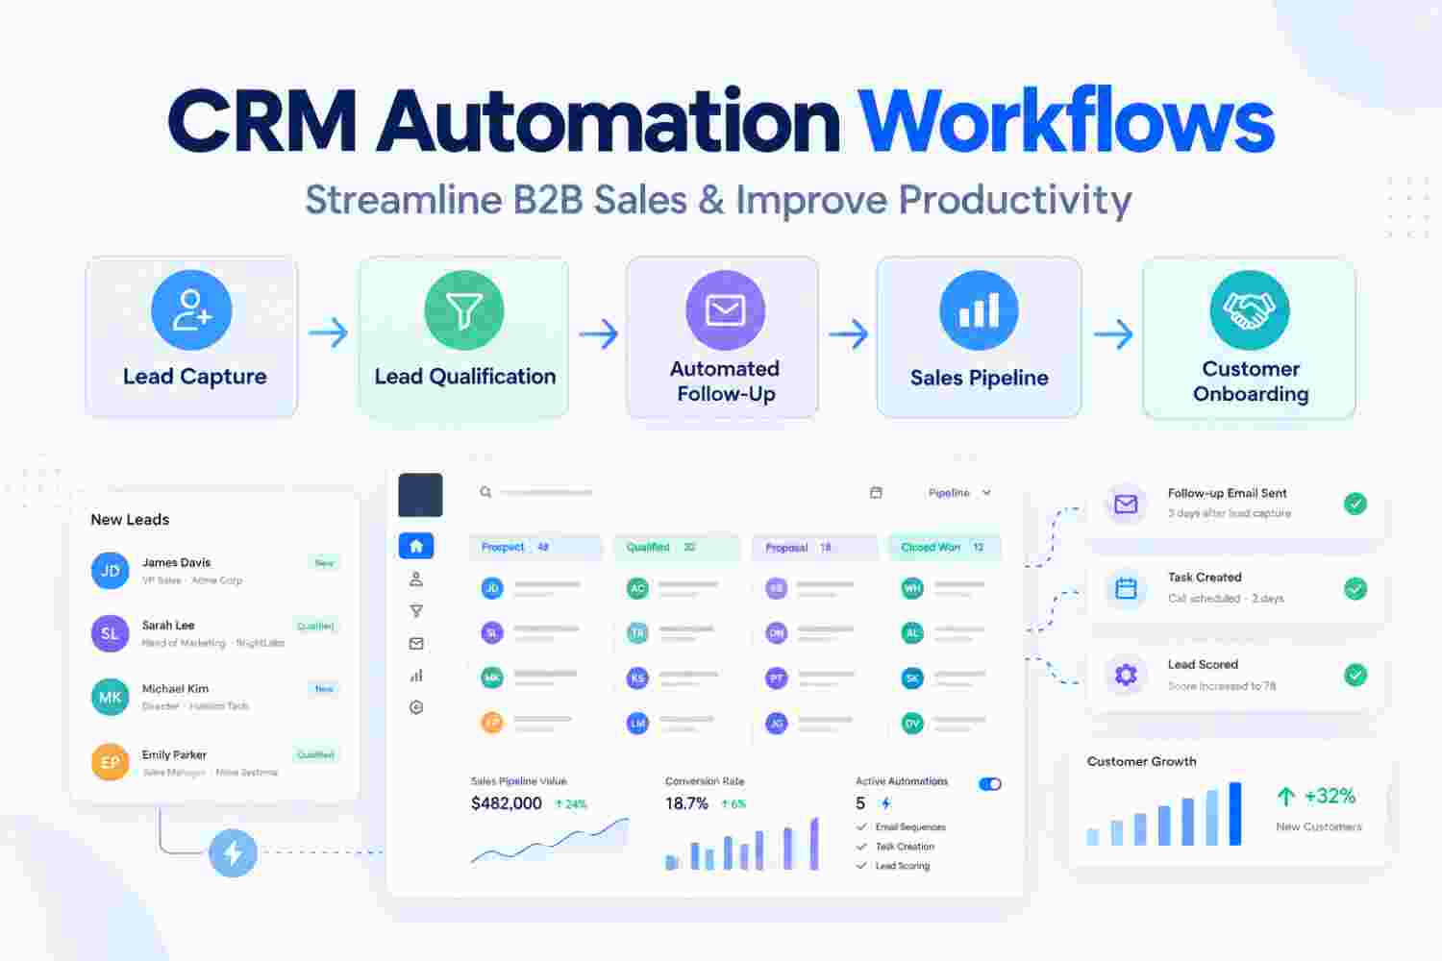Screen dimensions: 1442x961
Task: Click the Lead Capture person-plus icon
Action: point(191,310)
